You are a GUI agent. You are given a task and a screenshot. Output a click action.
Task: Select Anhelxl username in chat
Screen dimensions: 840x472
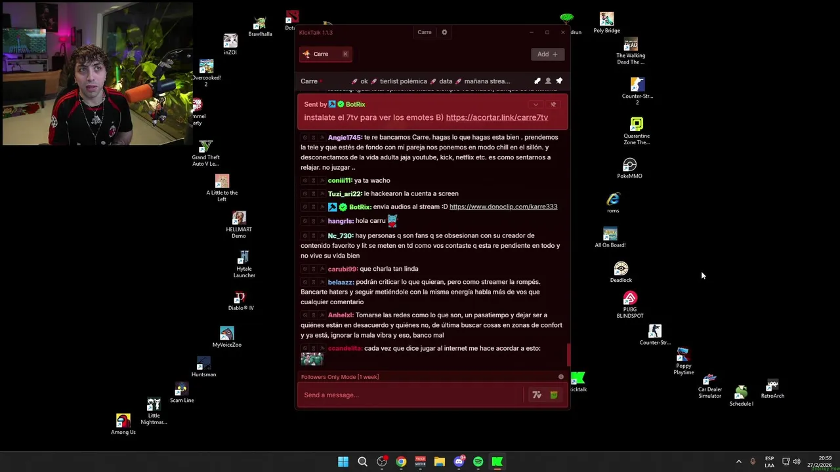pyautogui.click(x=341, y=315)
